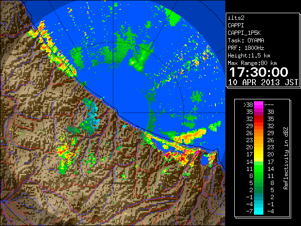The width and height of the screenshot is (301, 226).
Task: Click the Reflectivity in dBZ axis label
Action: 286,158
